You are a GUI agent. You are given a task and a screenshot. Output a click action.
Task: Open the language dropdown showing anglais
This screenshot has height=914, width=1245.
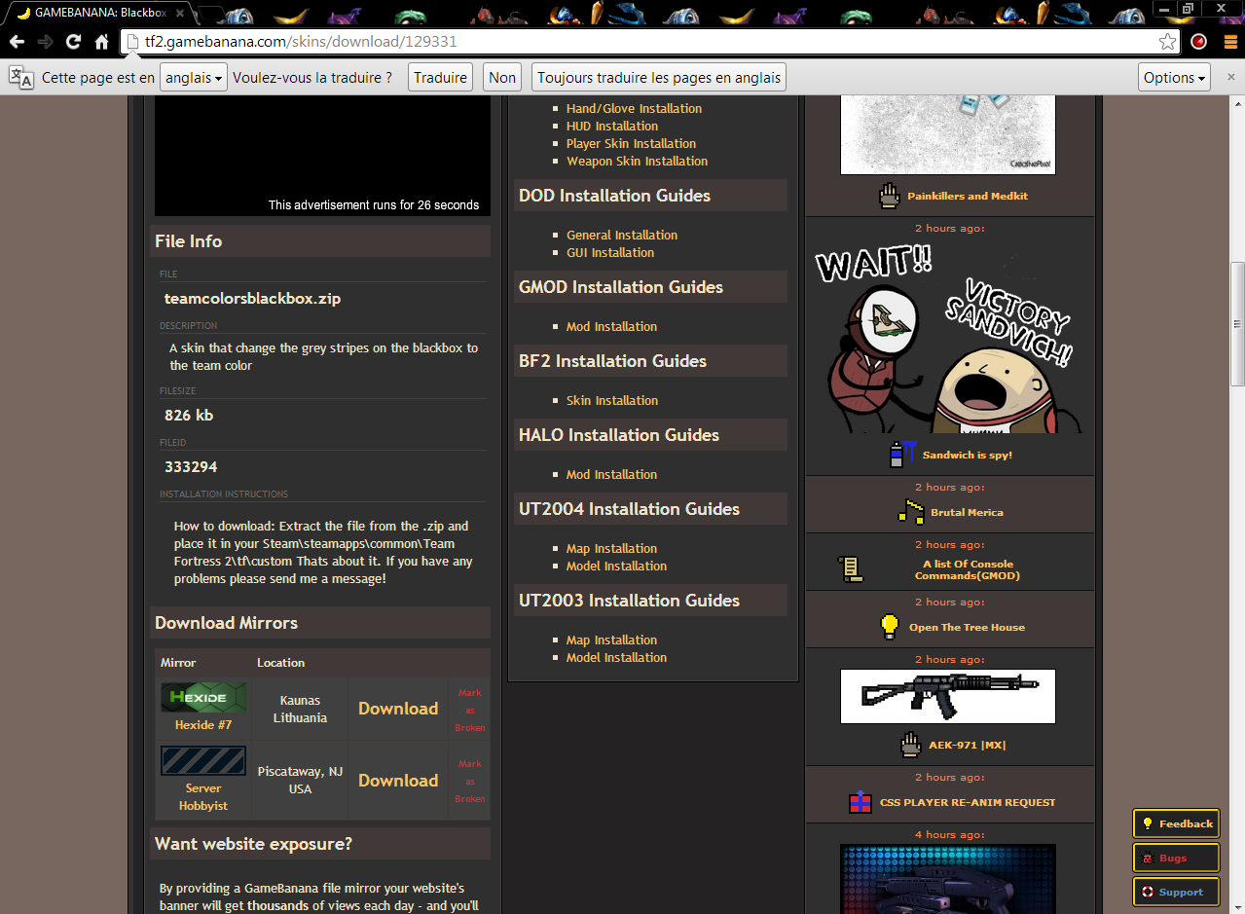(x=194, y=78)
